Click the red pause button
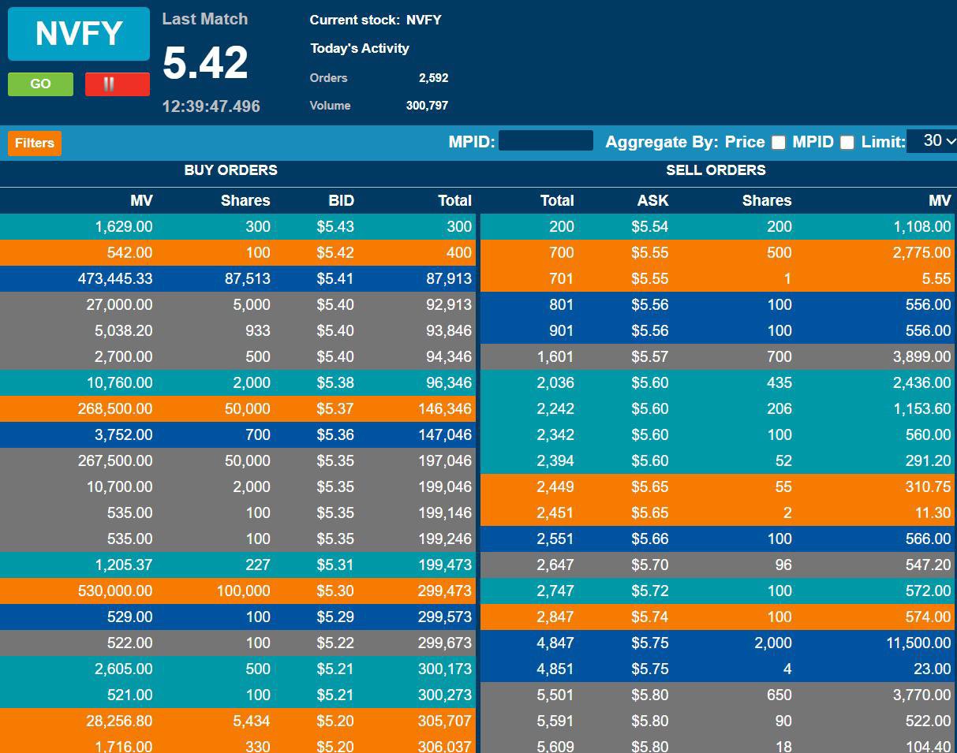The width and height of the screenshot is (957, 753). pyautogui.click(x=117, y=84)
